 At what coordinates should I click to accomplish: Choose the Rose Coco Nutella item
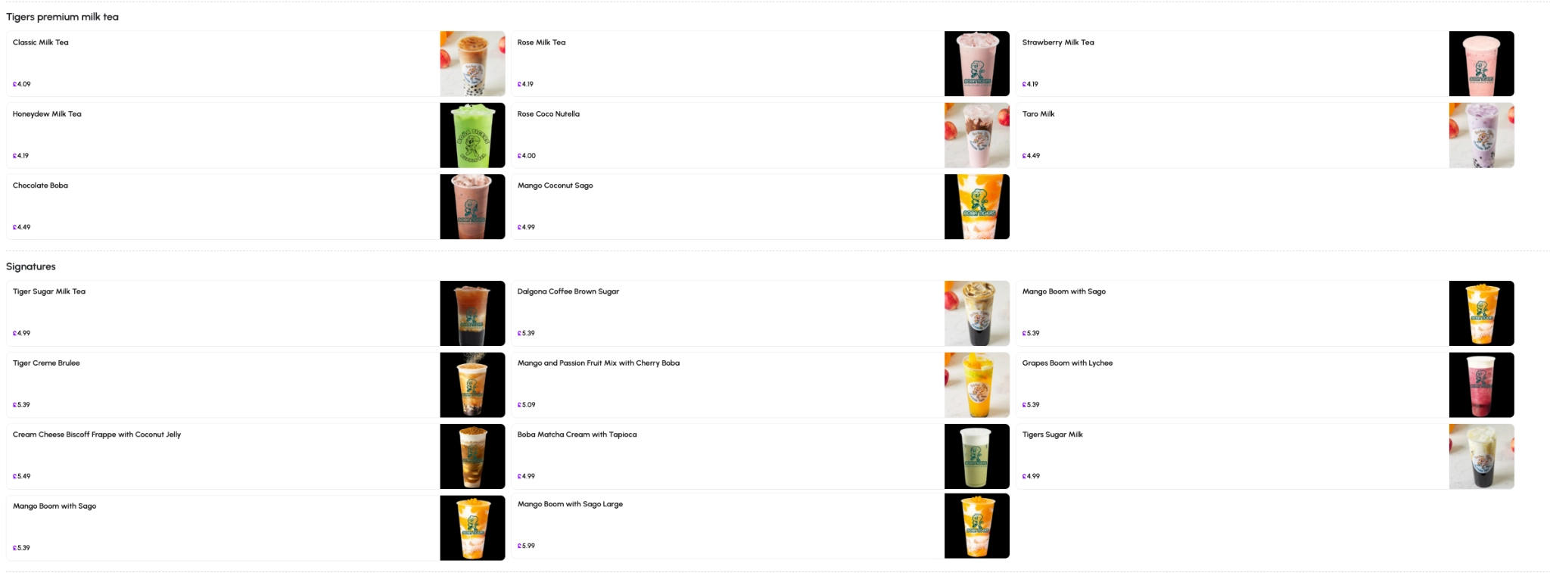[x=761, y=135]
